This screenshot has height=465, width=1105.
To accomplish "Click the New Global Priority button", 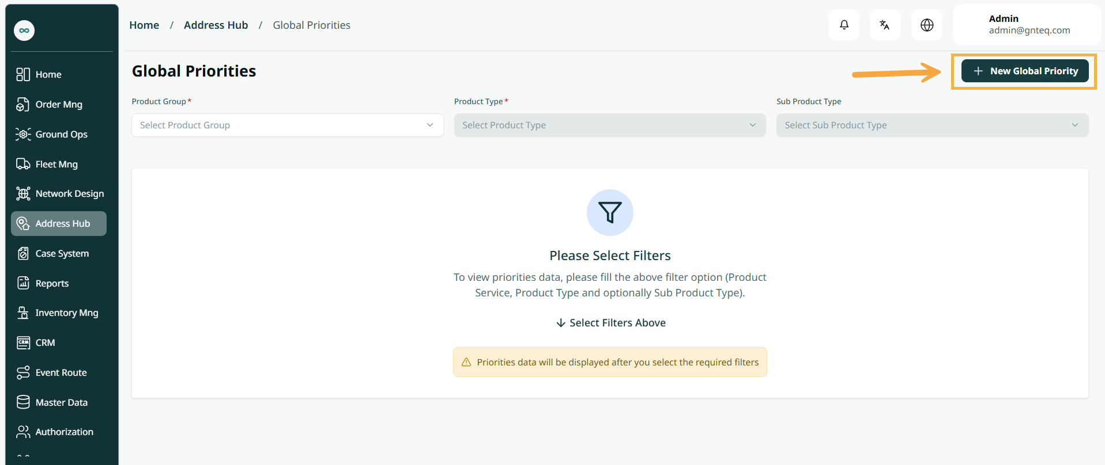I will click(1025, 71).
